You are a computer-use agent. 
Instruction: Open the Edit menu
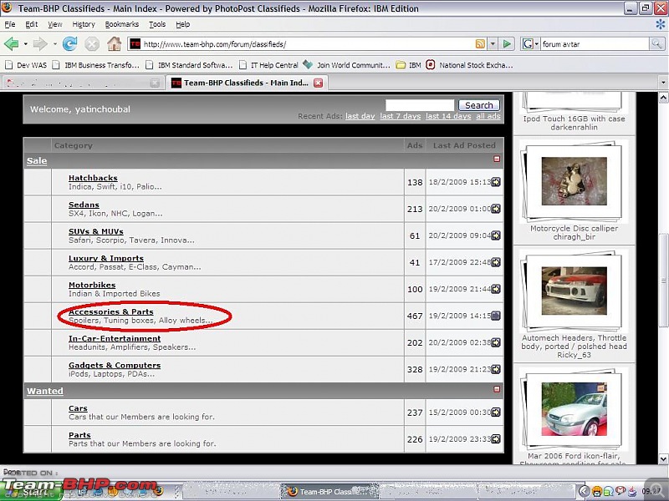tap(32, 24)
